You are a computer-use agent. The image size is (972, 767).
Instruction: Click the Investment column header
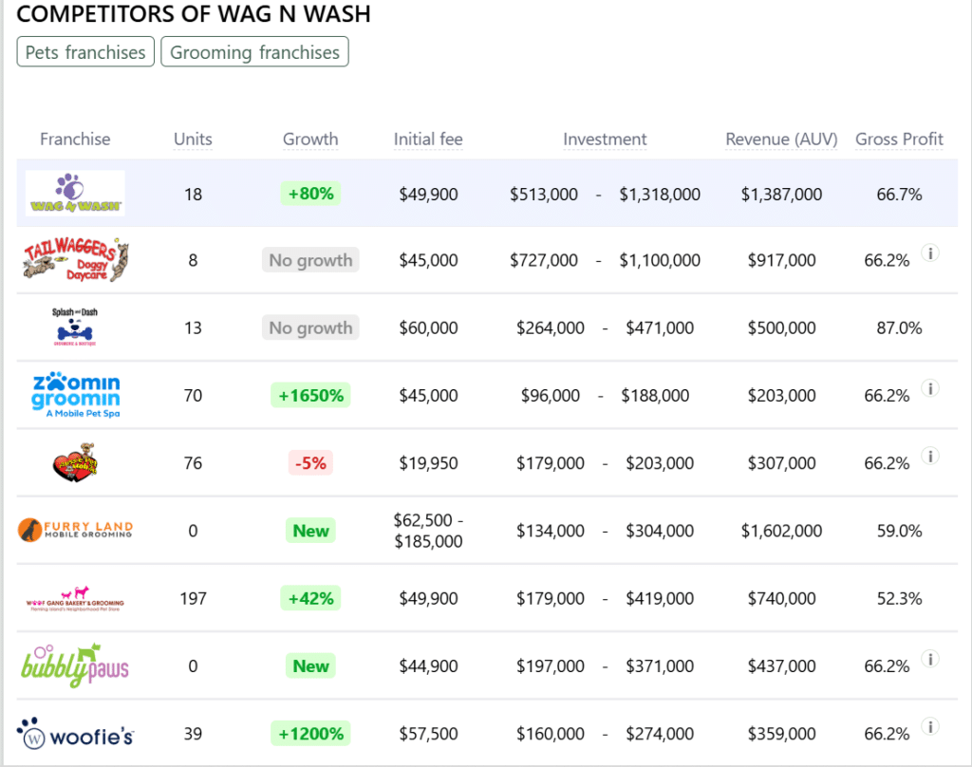click(605, 139)
